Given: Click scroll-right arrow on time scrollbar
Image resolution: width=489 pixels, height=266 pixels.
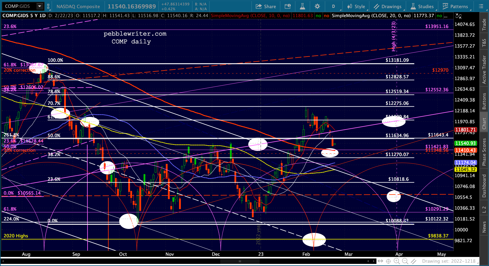Looking at the screenshot, I should [374, 261].
